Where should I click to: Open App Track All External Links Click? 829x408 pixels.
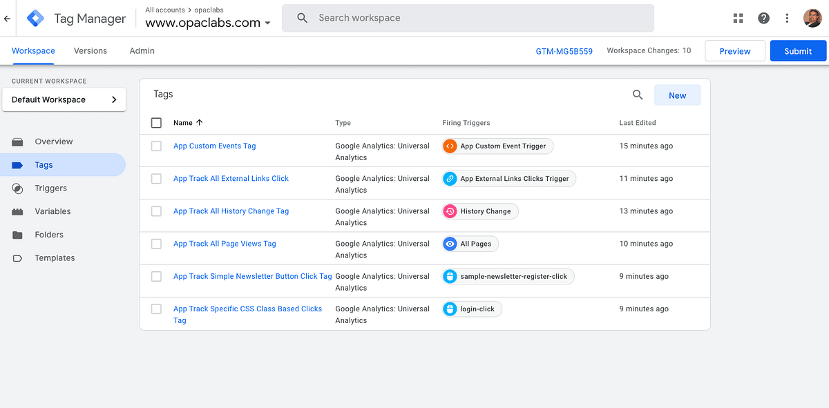pos(231,178)
